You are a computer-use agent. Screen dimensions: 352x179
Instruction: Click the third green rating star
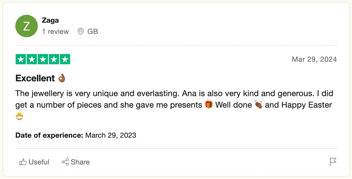pos(43,59)
